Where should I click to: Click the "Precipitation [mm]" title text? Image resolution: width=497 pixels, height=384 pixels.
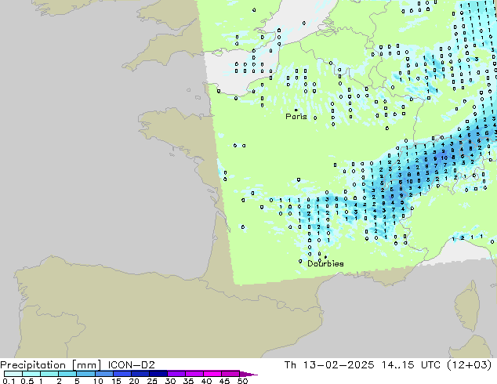click(51, 365)
